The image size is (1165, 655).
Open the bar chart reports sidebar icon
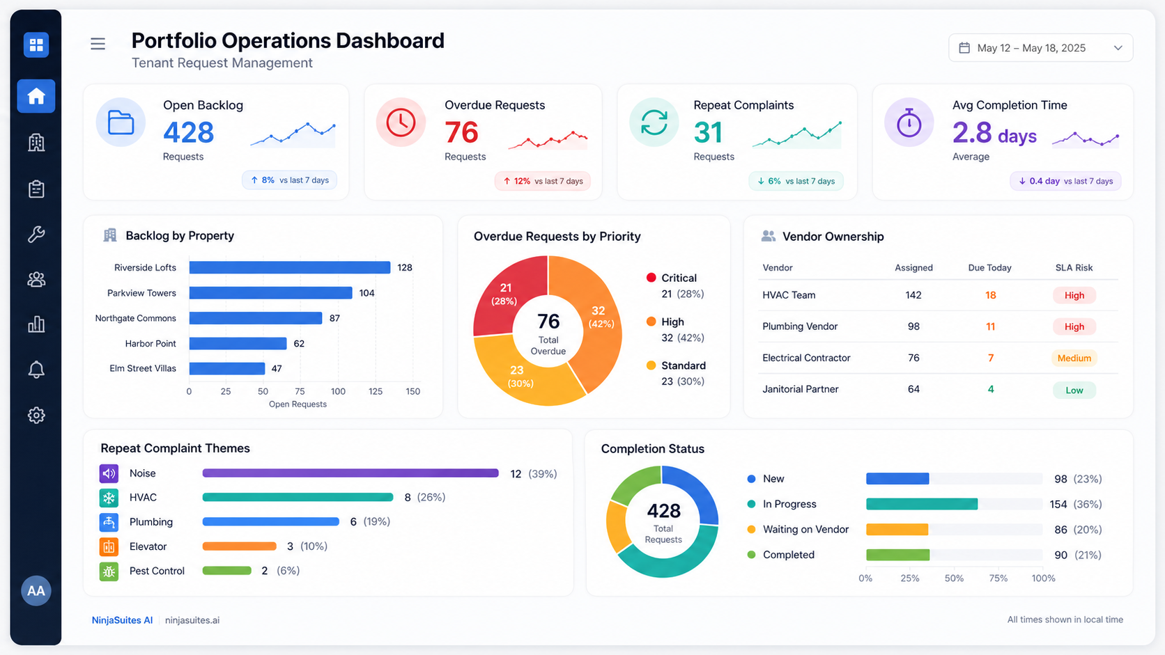tap(36, 324)
